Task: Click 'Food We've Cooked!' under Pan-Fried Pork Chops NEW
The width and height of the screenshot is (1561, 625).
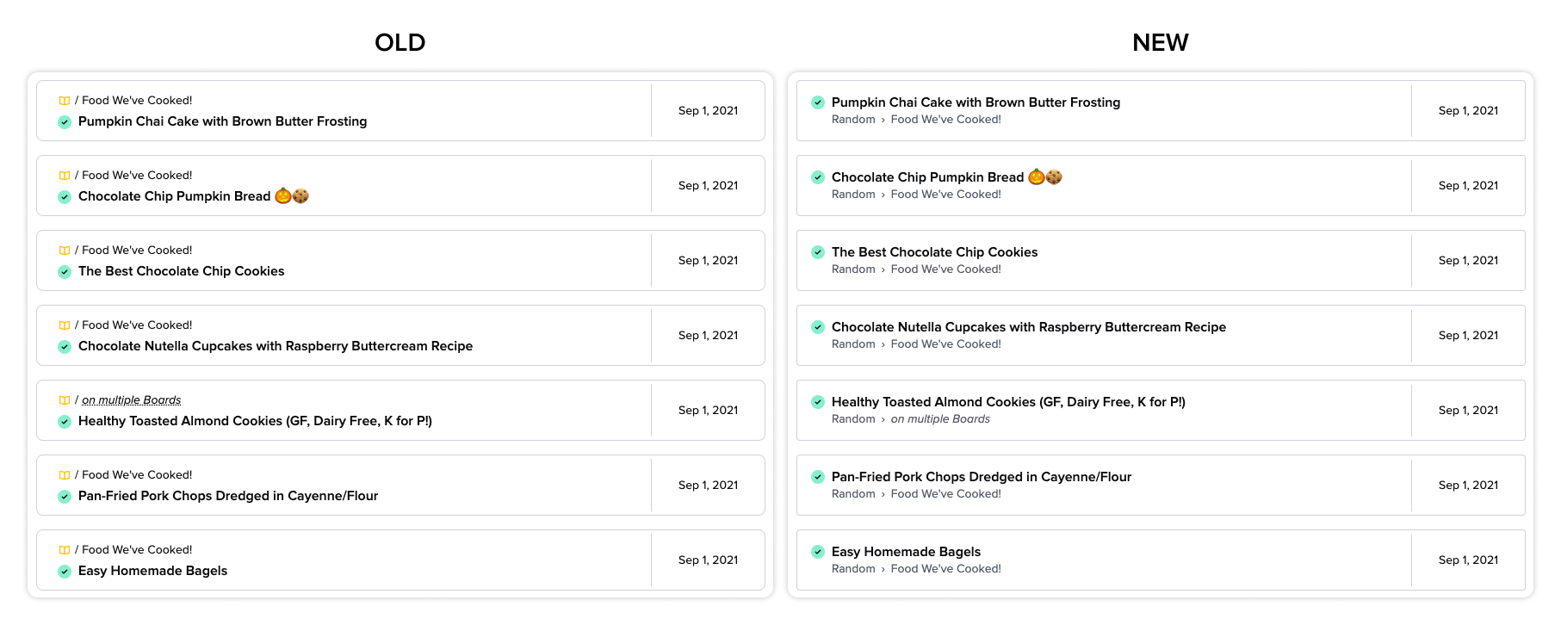Action: point(946,494)
